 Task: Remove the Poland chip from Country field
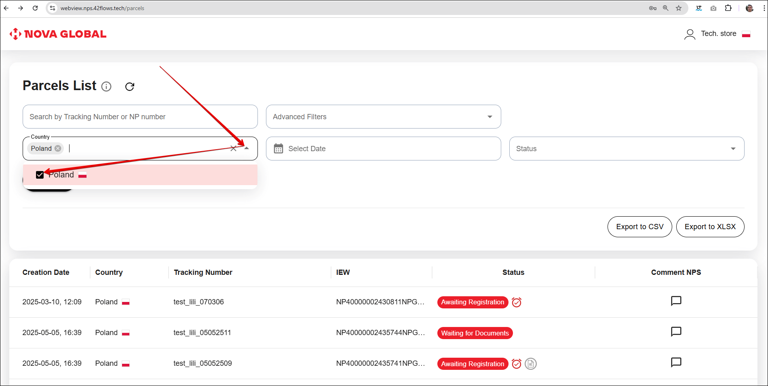[x=58, y=148]
